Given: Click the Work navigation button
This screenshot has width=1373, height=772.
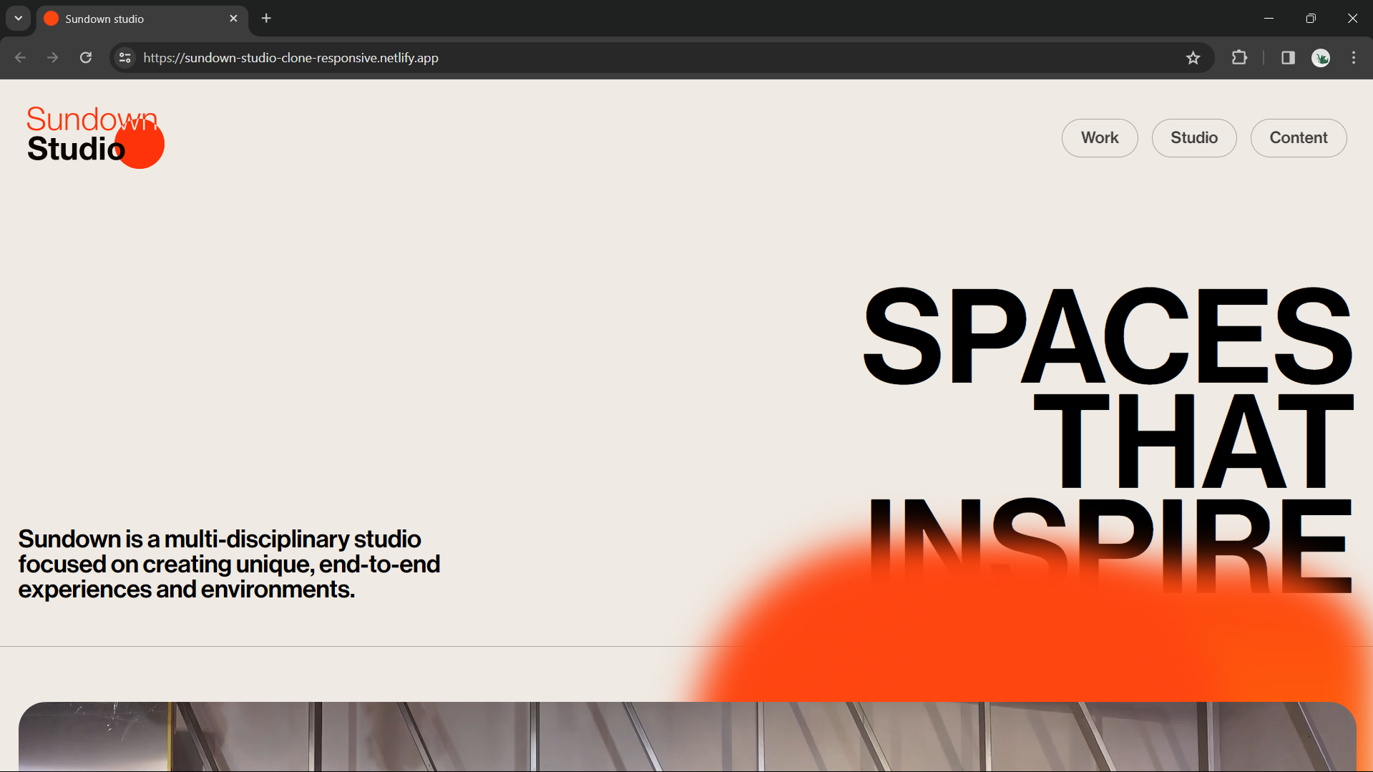Looking at the screenshot, I should pos(1100,138).
